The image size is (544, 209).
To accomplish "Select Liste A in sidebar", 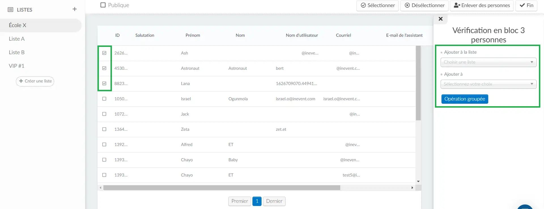I will [17, 39].
